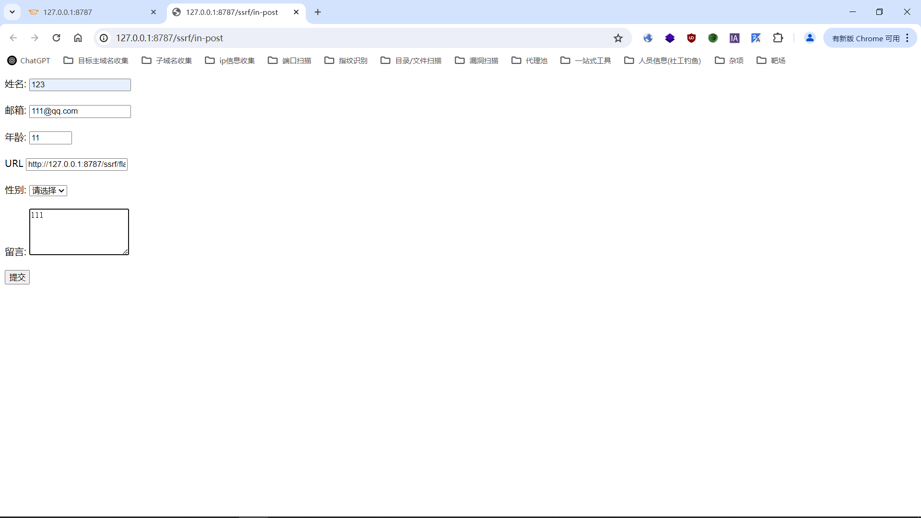The image size is (921, 518).
Task: Open the 性别 select dropdown
Action: click(48, 190)
